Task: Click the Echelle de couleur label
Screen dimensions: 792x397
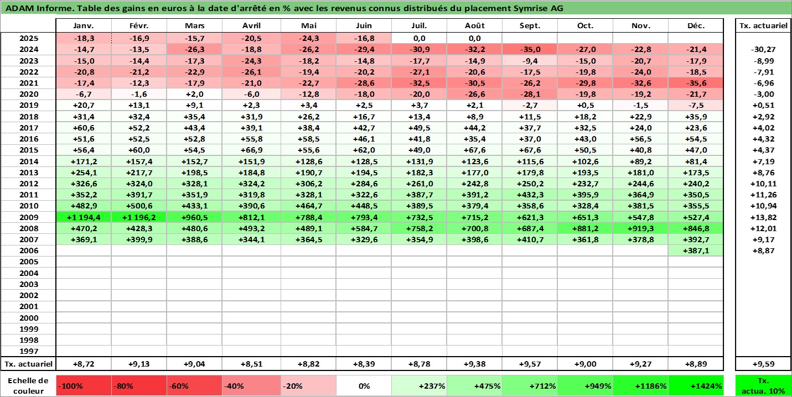Action: [28, 385]
